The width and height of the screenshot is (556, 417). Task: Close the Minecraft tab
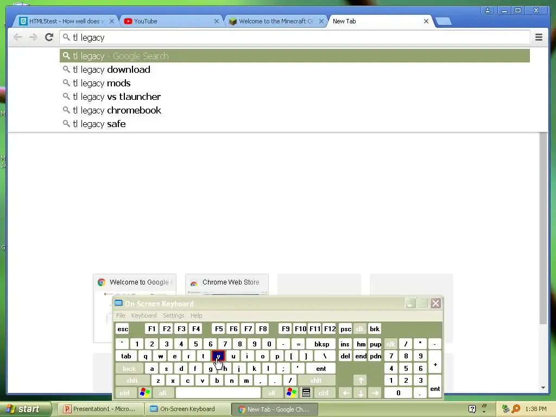click(321, 21)
